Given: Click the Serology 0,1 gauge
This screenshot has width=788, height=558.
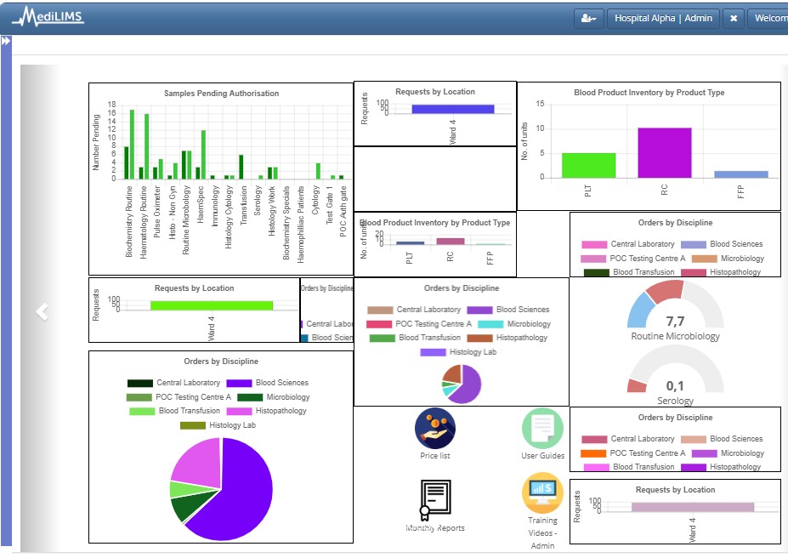Looking at the screenshot, I should pyautogui.click(x=676, y=375).
